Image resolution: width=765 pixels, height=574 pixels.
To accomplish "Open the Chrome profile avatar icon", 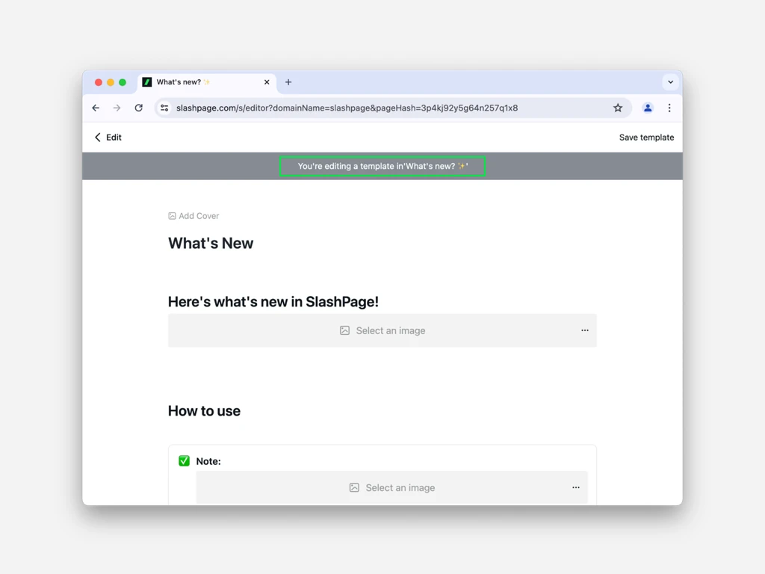I will (648, 108).
